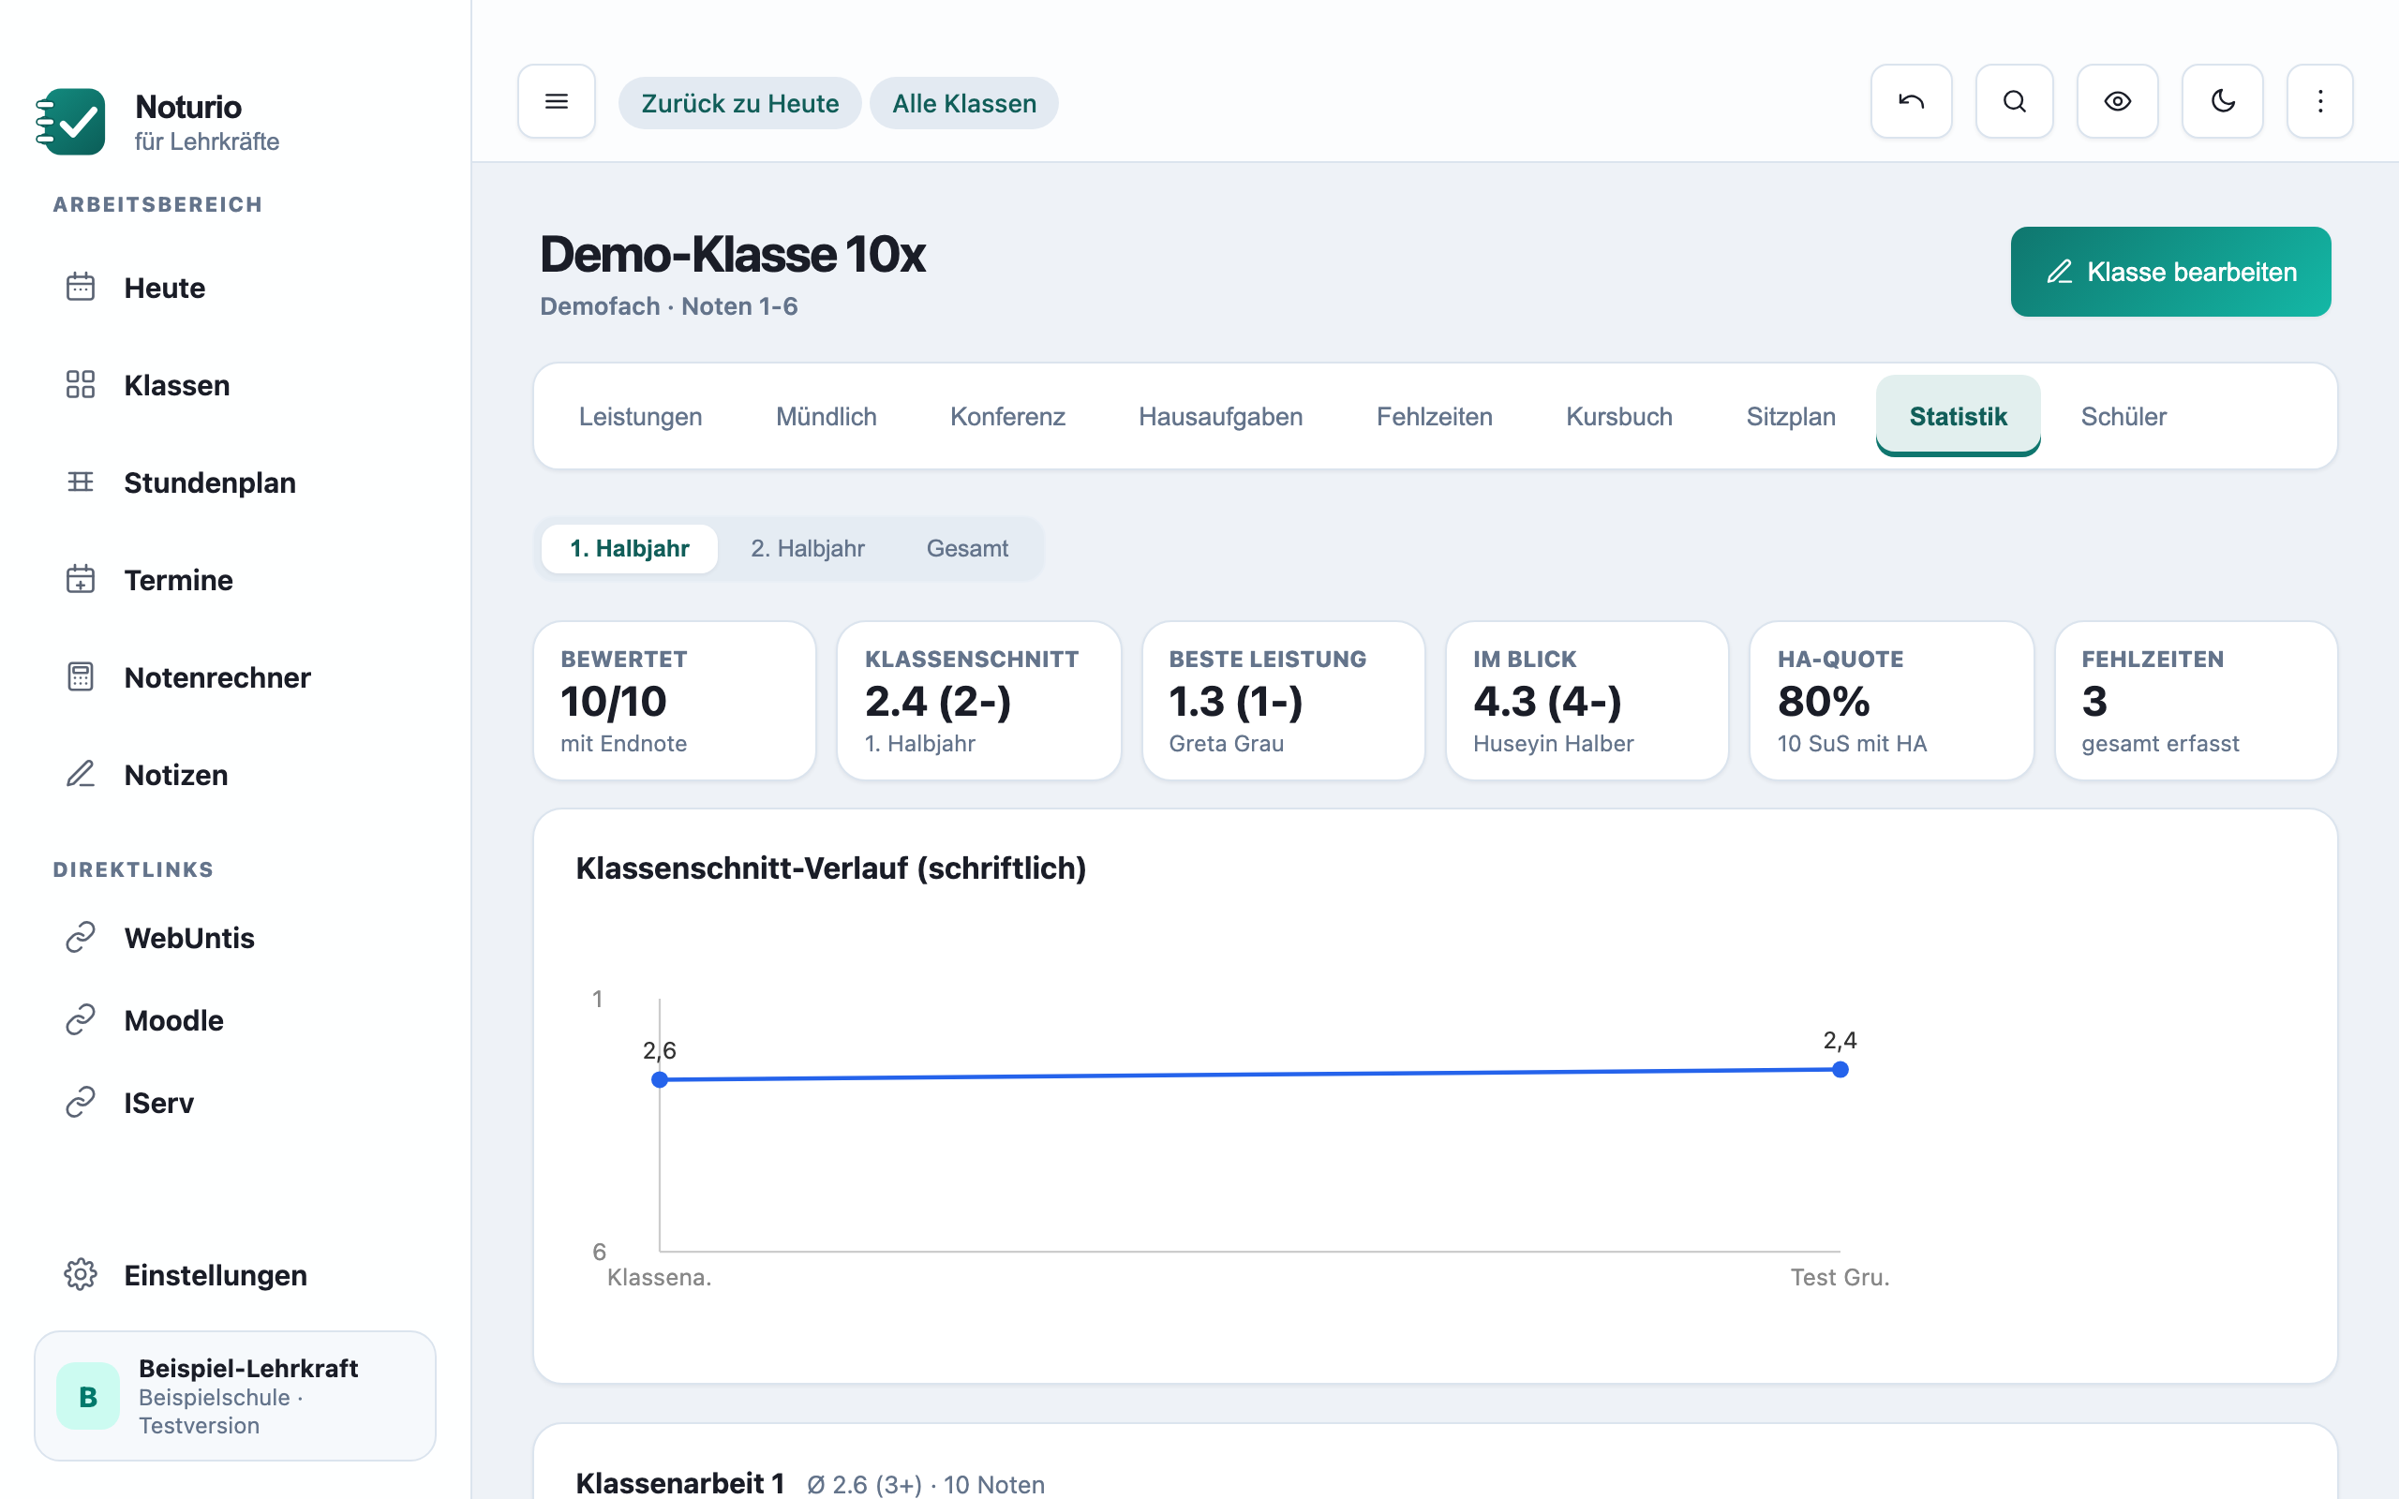Image resolution: width=2399 pixels, height=1499 pixels.
Task: Select the 2. Halbjahr period
Action: pos(807,548)
